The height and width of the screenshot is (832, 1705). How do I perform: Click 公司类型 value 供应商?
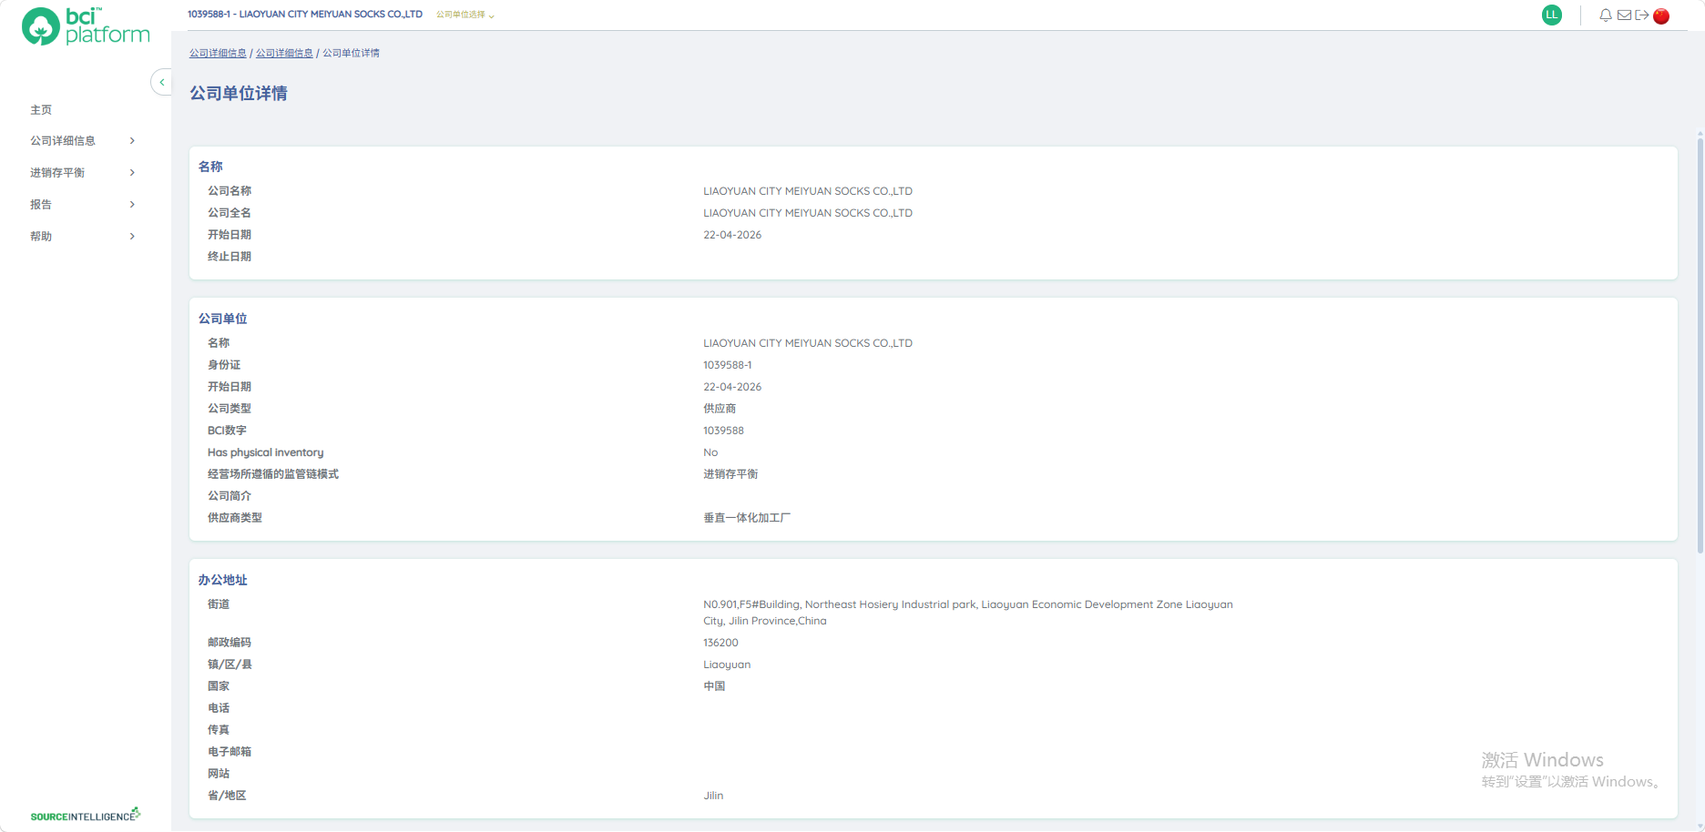pyautogui.click(x=720, y=409)
